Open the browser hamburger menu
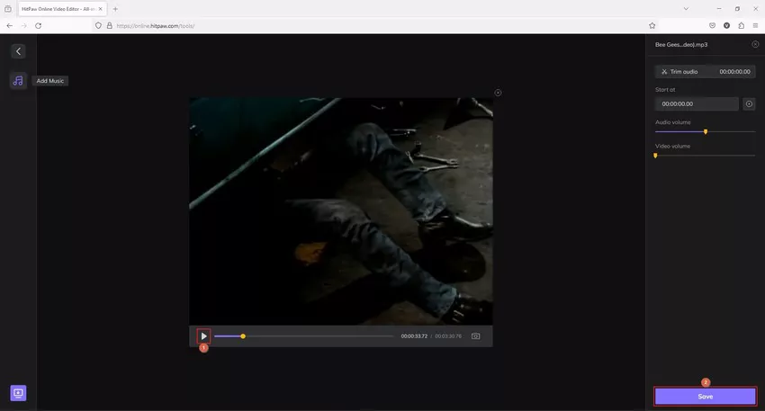This screenshot has height=411, width=765. coord(755,26)
